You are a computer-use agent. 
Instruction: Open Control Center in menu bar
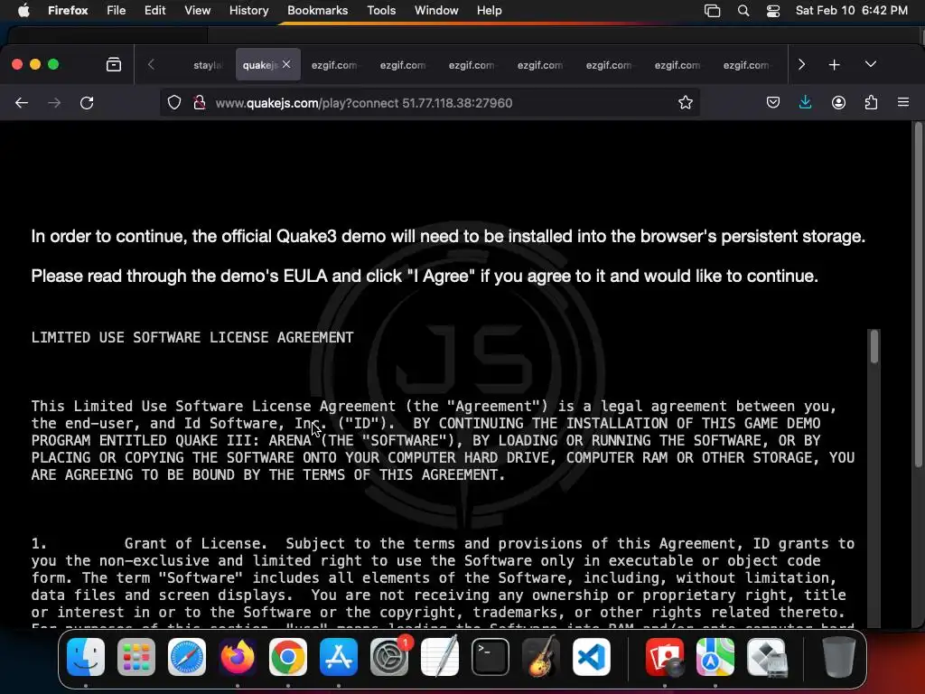click(x=773, y=10)
